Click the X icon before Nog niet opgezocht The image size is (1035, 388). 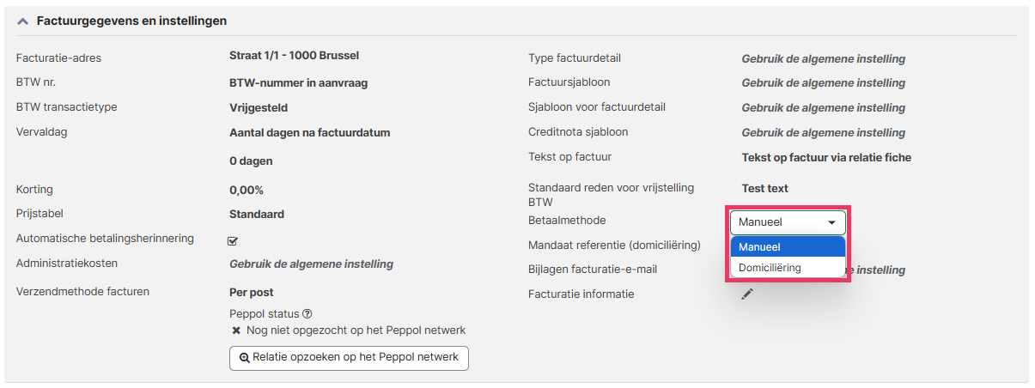tap(236, 330)
